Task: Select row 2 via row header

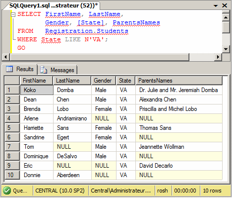Action: point(12,99)
